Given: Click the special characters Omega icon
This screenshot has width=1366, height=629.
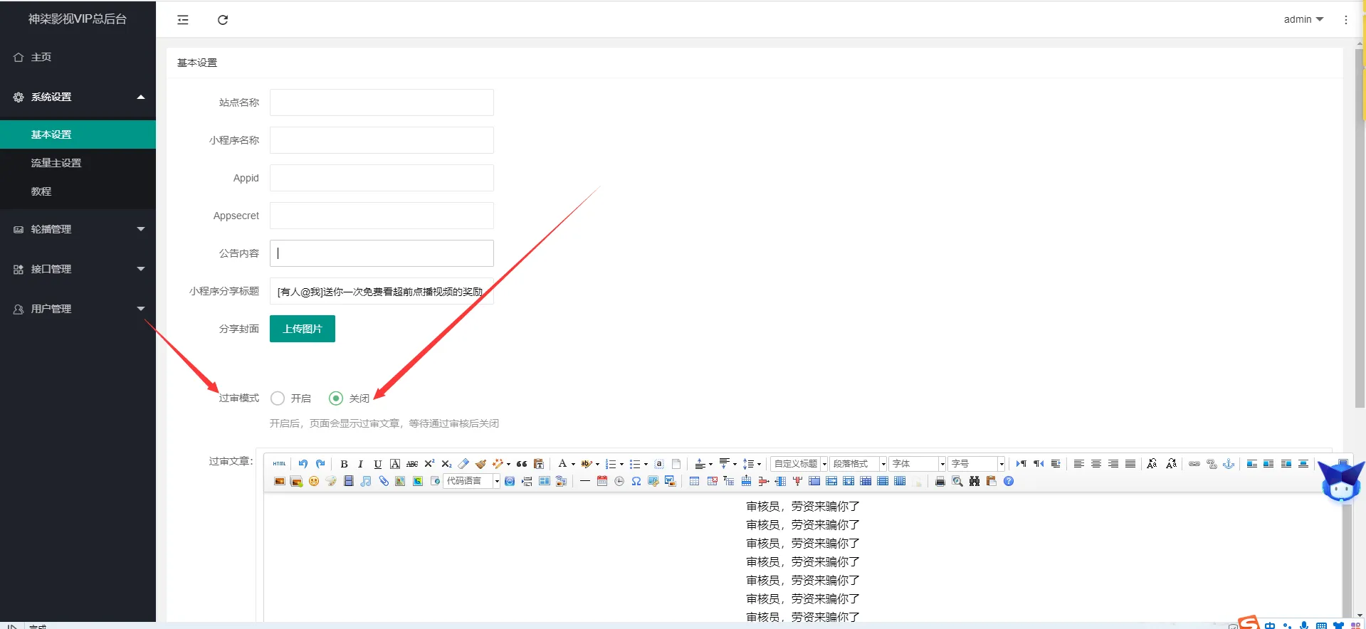Looking at the screenshot, I should tap(636, 482).
